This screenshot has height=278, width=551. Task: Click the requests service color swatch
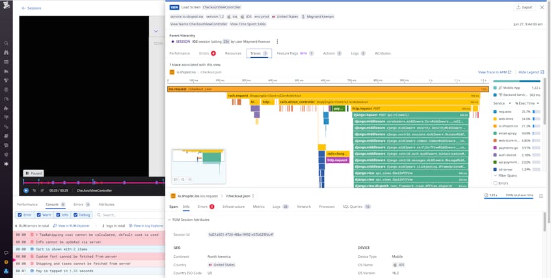coord(495,112)
